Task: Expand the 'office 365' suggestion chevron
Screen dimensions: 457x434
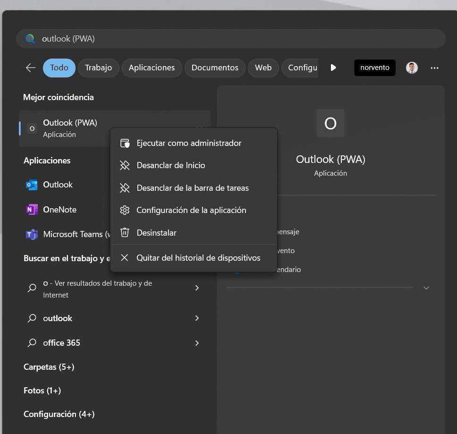Action: pyautogui.click(x=197, y=343)
